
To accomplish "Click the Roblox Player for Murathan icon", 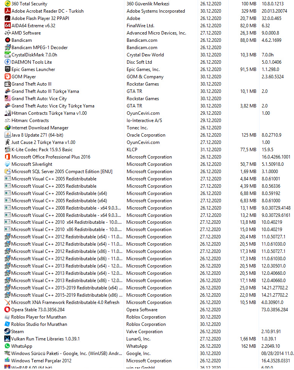I will coord(7,317).
